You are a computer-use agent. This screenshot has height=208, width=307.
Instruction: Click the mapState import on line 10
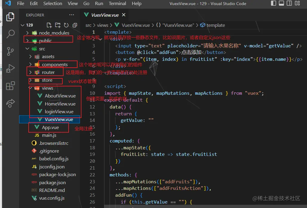coord(140,93)
